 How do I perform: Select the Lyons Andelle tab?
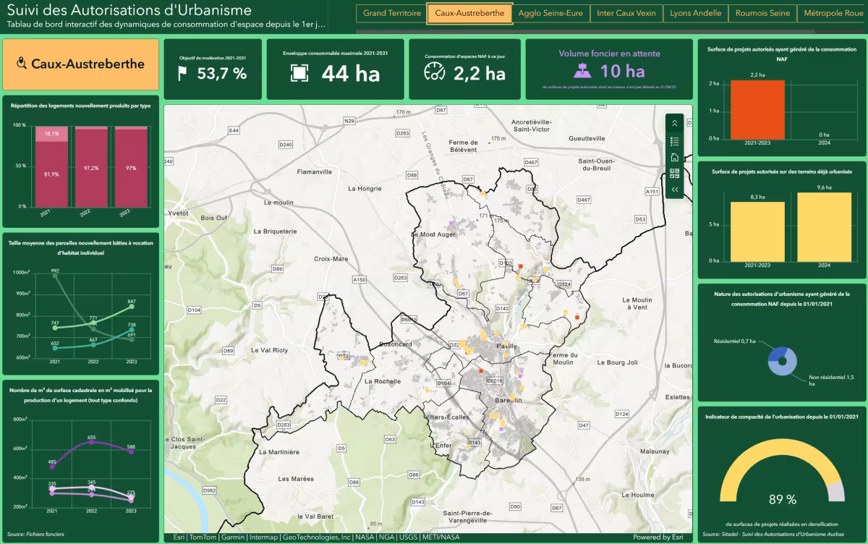pyautogui.click(x=696, y=13)
